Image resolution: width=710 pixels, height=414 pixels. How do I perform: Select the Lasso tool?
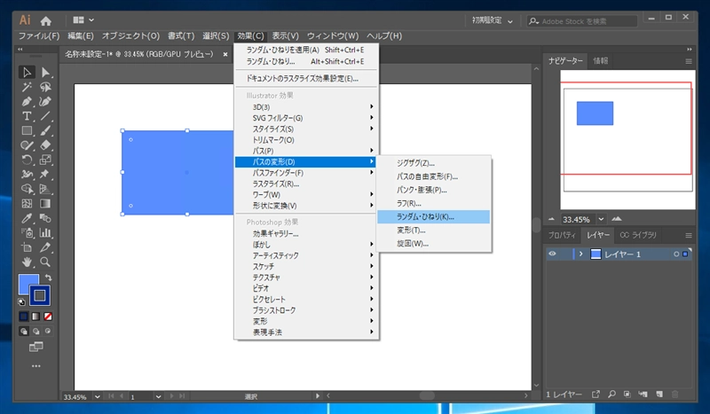pos(45,87)
